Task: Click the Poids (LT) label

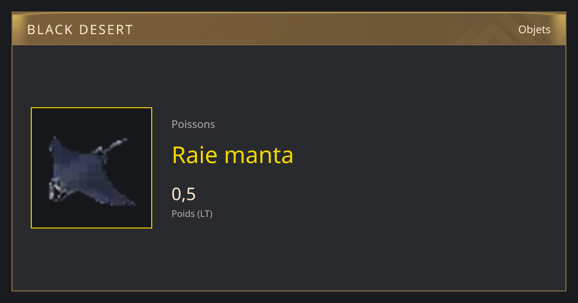Action: (x=192, y=214)
